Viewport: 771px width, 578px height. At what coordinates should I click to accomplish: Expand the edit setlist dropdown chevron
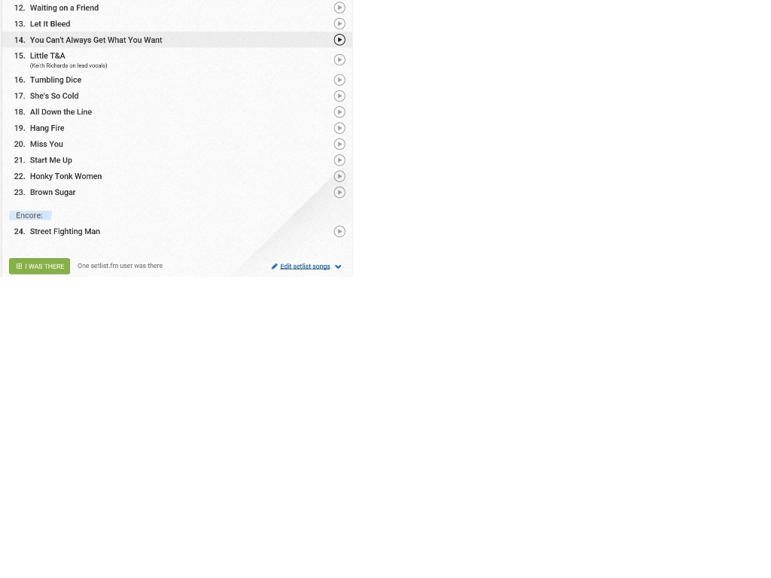click(338, 267)
